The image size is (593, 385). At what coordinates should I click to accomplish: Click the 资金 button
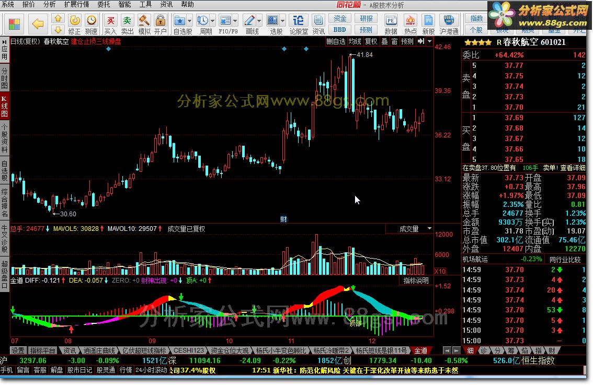coord(339,18)
